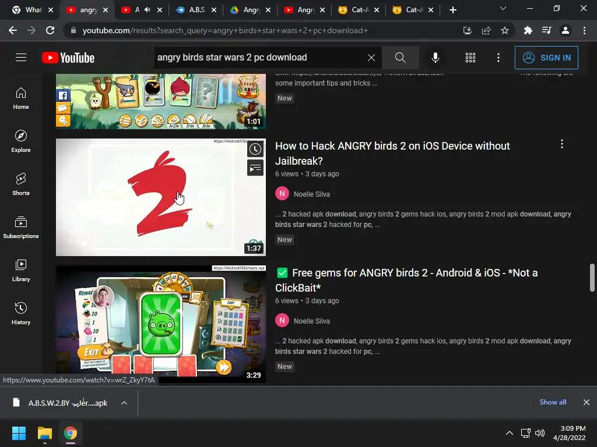The width and height of the screenshot is (597, 447).
Task: Open Chrome extensions puzzle icon
Action: click(528, 30)
